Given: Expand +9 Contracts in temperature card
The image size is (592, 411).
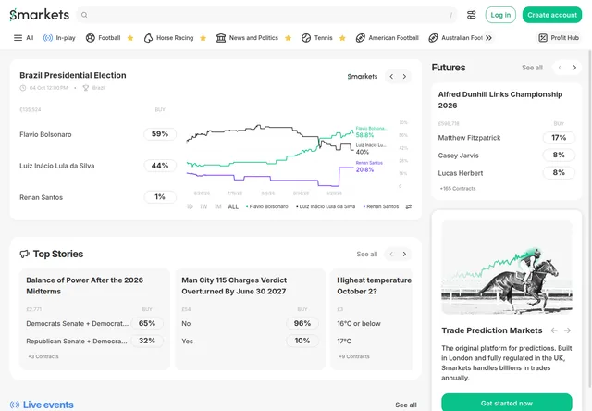Looking at the screenshot, I should tap(354, 356).
